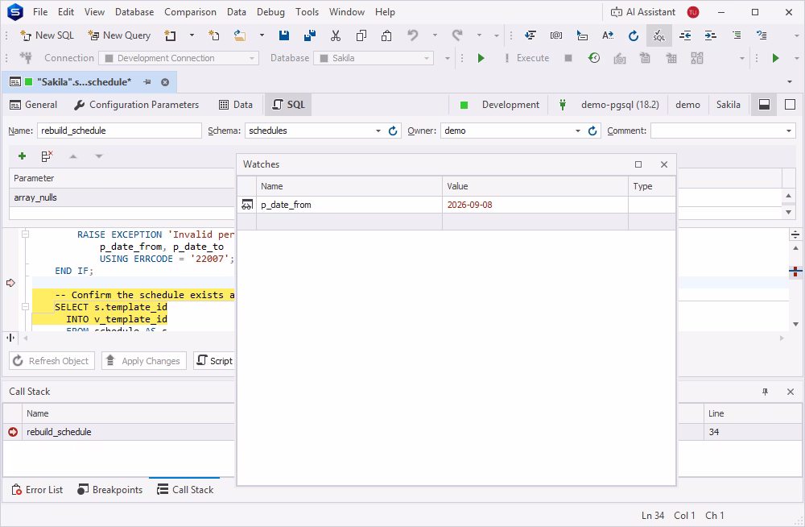Click the Name field with rebuild_schedule

(119, 131)
